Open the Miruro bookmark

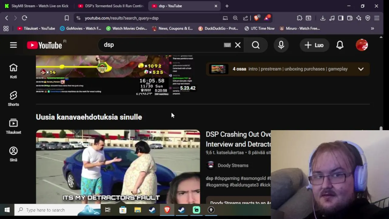(x=300, y=28)
